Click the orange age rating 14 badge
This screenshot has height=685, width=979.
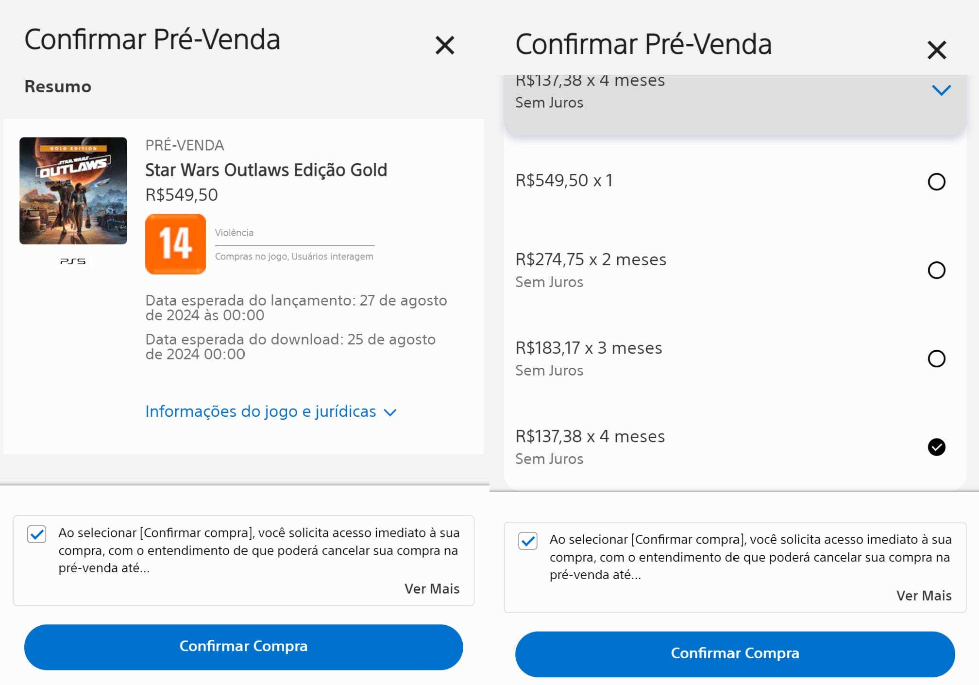click(175, 244)
